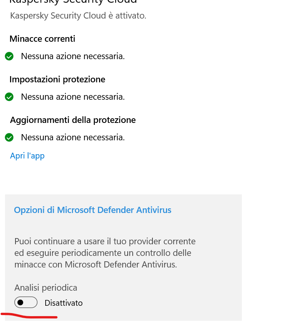Image resolution: width=296 pixels, height=327 pixels.
Task: Select the Minacce correnti heading
Action: [x=42, y=39]
